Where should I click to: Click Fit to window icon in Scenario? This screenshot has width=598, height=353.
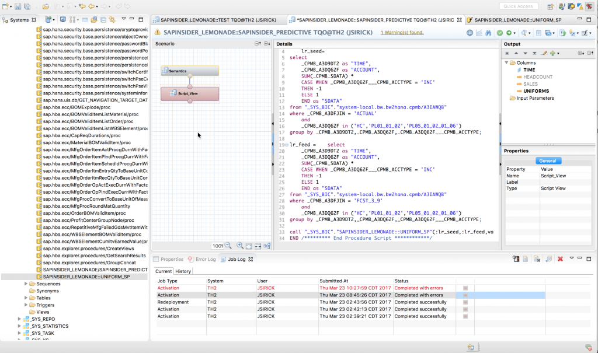point(249,246)
